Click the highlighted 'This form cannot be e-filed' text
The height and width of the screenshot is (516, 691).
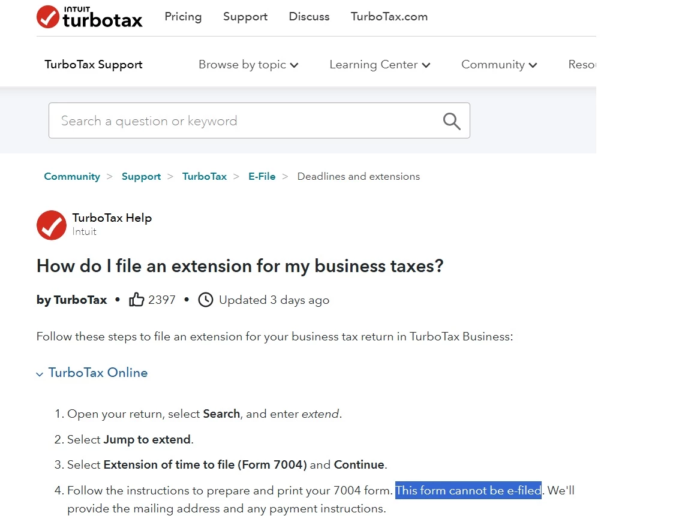click(468, 490)
